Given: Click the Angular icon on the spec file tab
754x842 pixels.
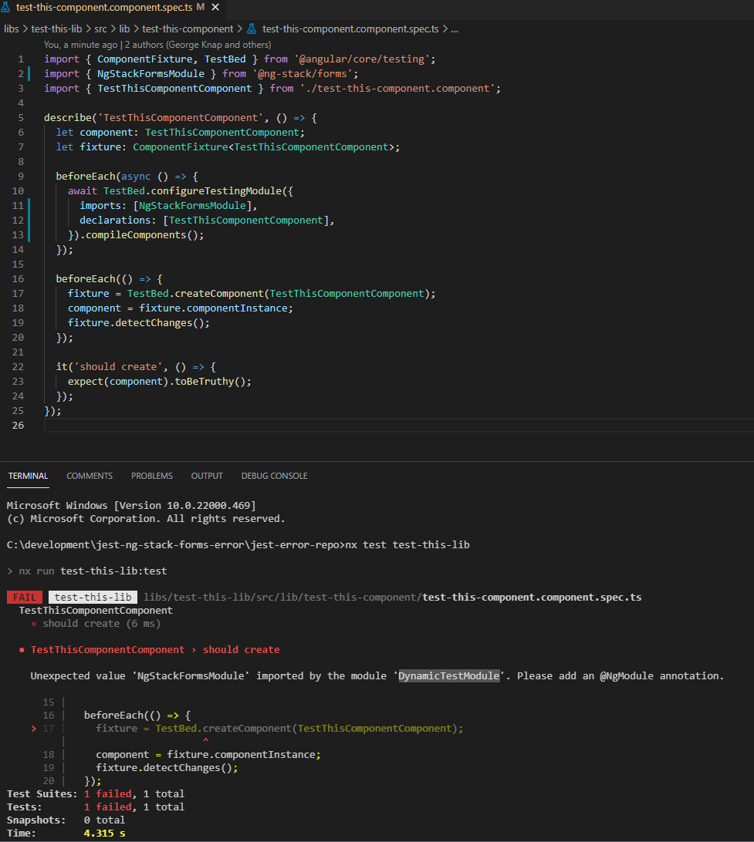Looking at the screenshot, I should 8,7.
